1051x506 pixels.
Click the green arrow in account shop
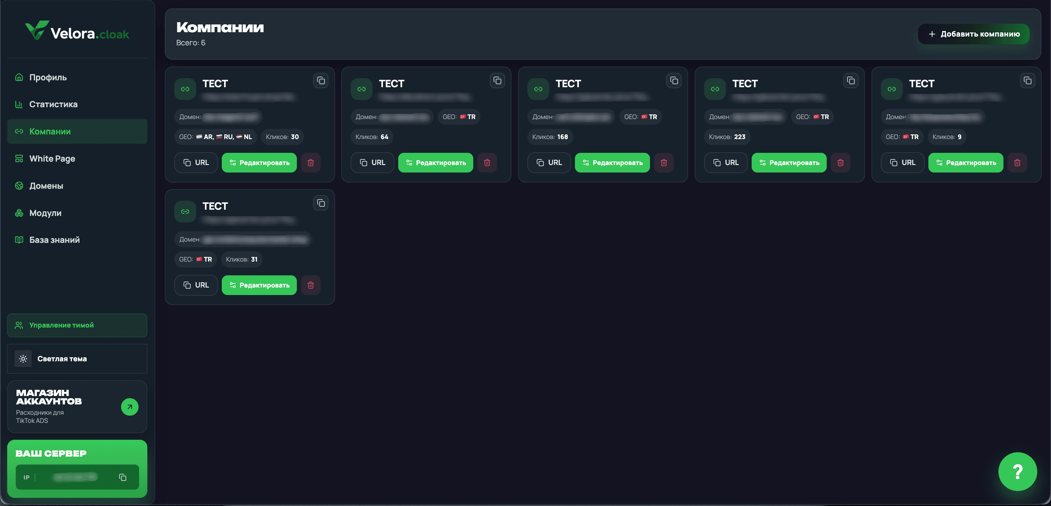click(130, 407)
